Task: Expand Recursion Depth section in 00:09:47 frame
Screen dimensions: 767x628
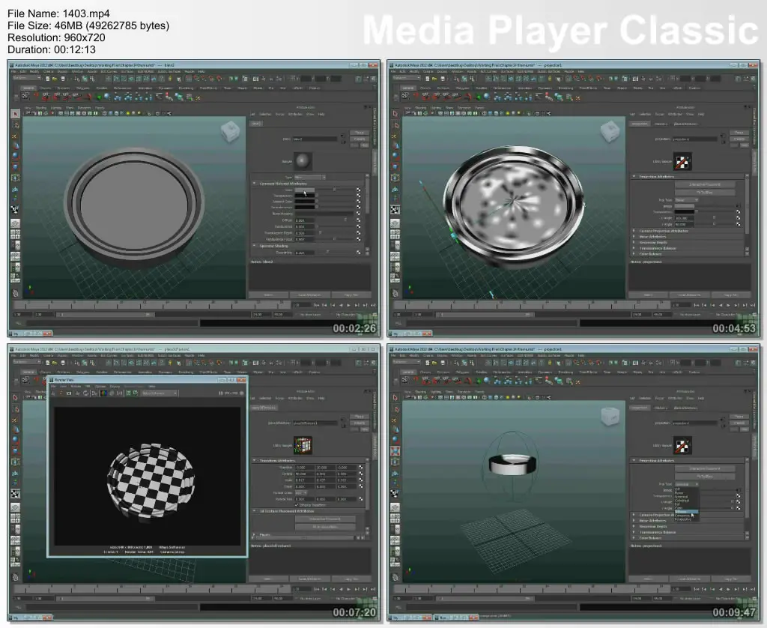Action: (x=634, y=526)
